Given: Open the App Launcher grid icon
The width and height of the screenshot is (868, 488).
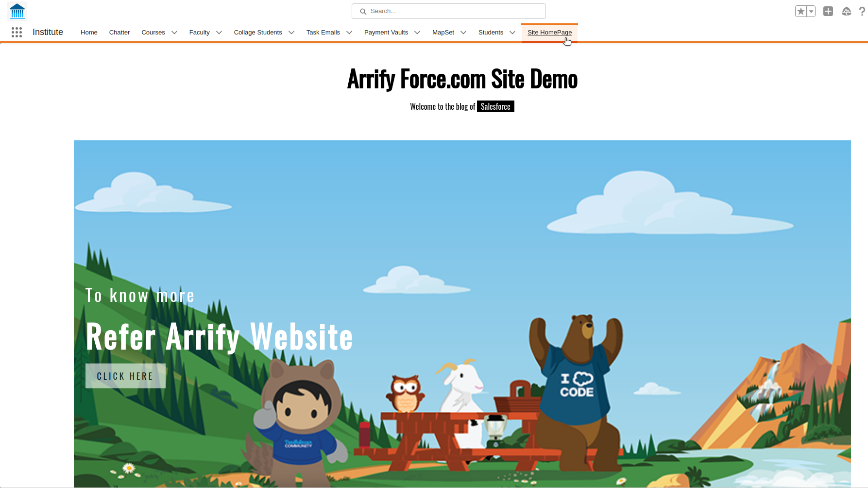Looking at the screenshot, I should coord(17,32).
